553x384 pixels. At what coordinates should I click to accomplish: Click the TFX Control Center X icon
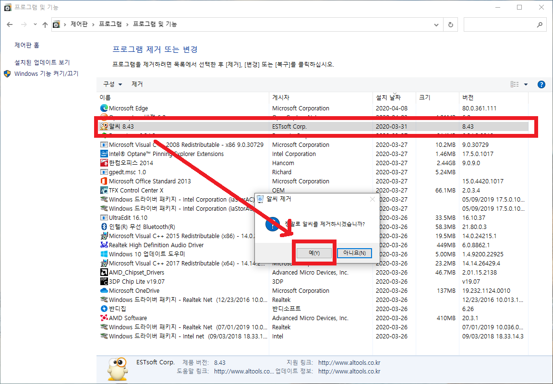pos(104,191)
